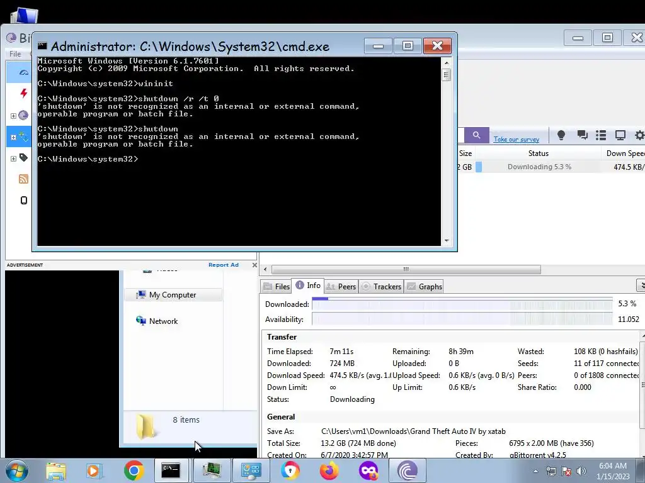Open the chat bubbles icon in BitTorrent toolbar

pyautogui.click(x=581, y=135)
